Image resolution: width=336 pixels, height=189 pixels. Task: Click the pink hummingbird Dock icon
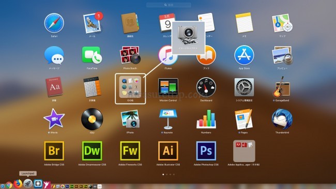(x=47, y=184)
